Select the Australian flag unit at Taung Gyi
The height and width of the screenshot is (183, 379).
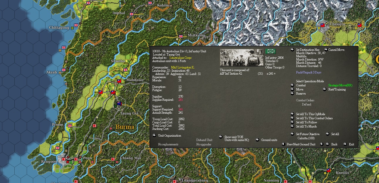point(119,103)
